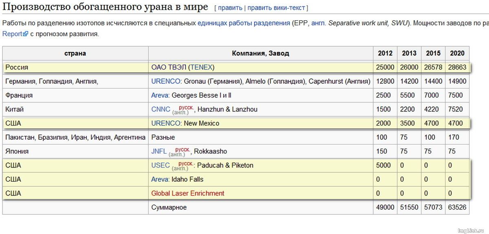Viewport: 489px width, 234px height.
Task: Click the total 51550 for 2013
Action: [x=409, y=208]
